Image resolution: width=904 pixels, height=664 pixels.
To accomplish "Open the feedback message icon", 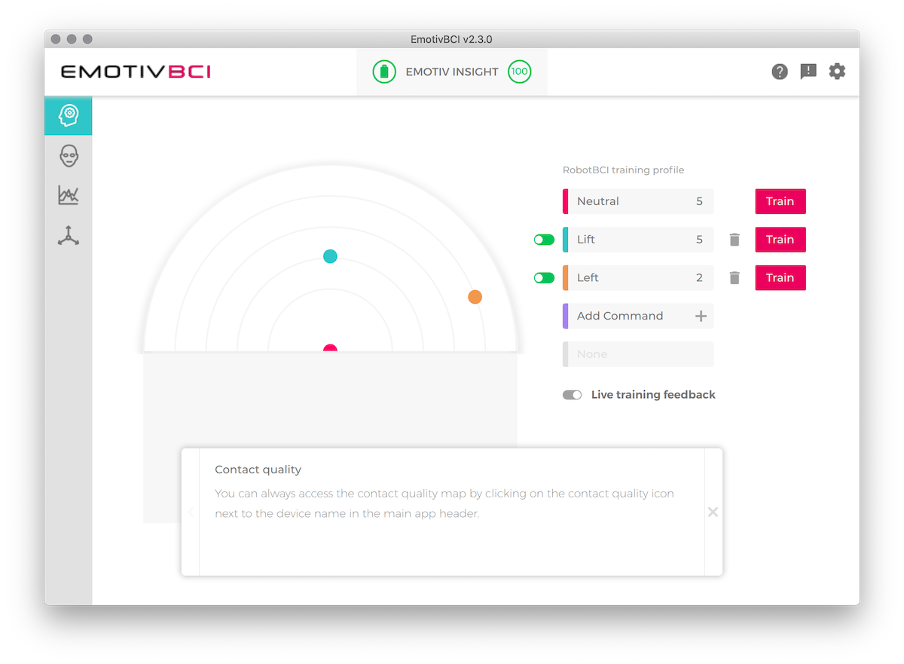I will click(x=808, y=72).
